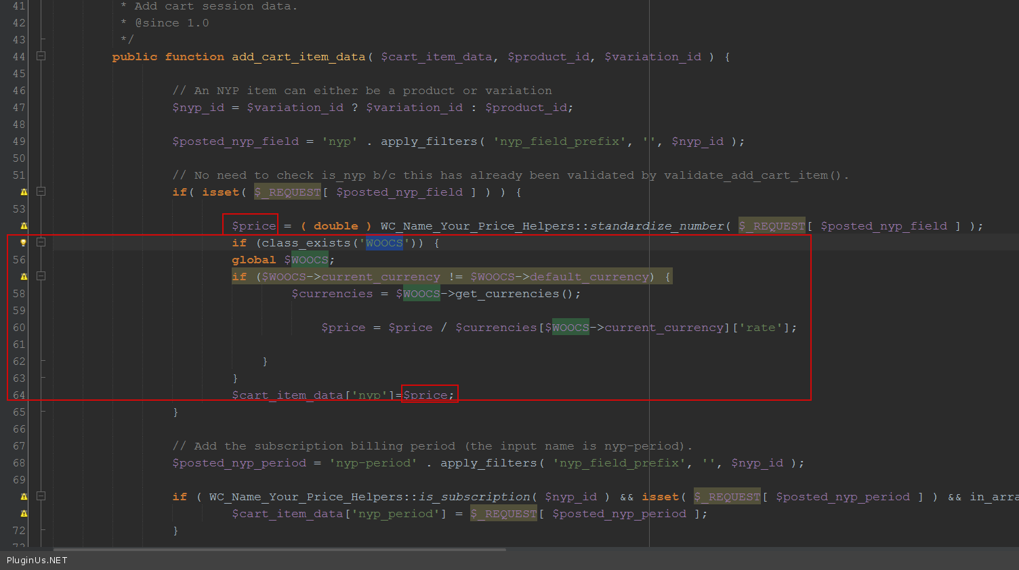Click warning icon on the isset $_REQUEST line

pos(24,192)
